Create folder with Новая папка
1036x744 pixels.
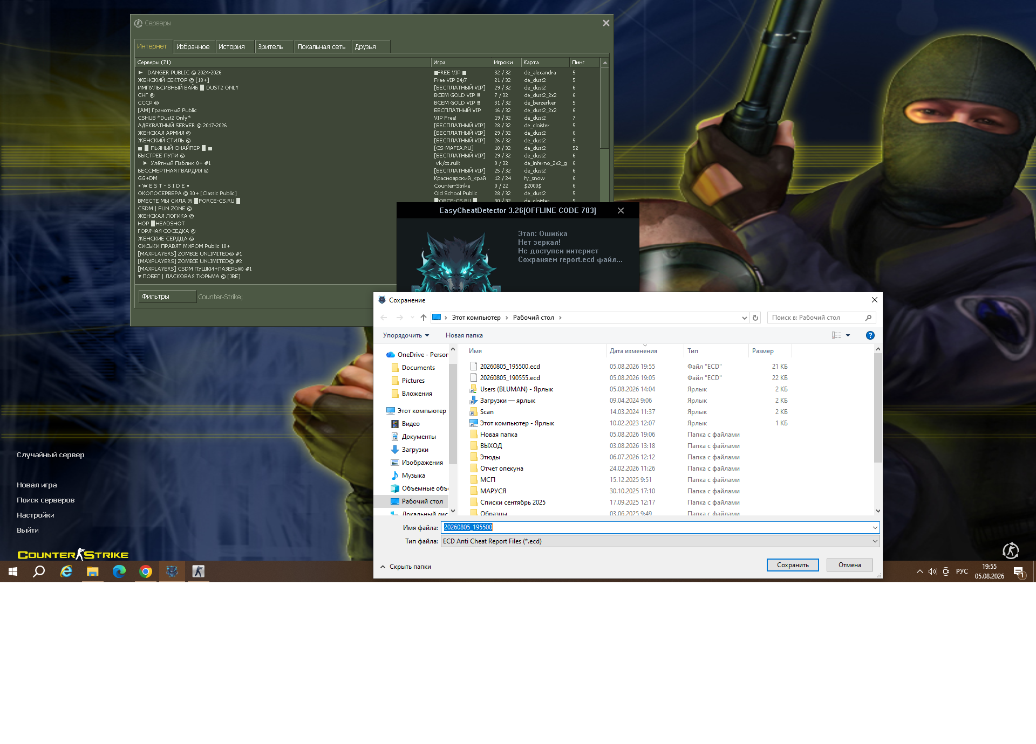point(464,335)
